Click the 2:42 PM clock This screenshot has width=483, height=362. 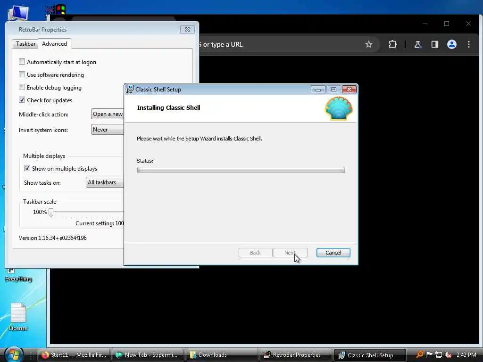click(466, 354)
